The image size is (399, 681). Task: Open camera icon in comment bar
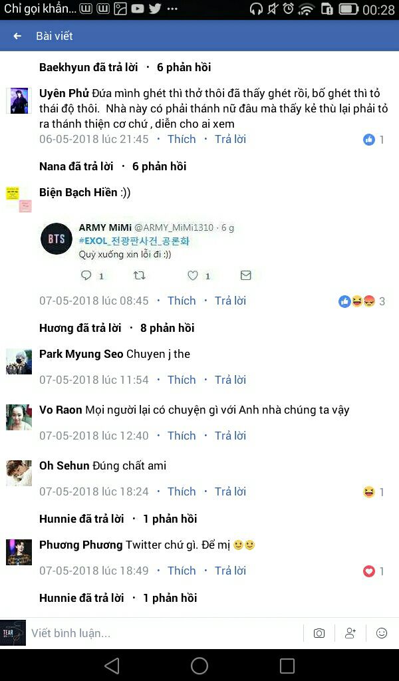pyautogui.click(x=319, y=633)
